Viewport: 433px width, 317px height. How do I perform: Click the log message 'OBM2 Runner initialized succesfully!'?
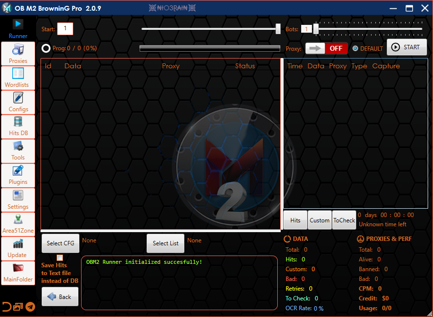point(144,262)
